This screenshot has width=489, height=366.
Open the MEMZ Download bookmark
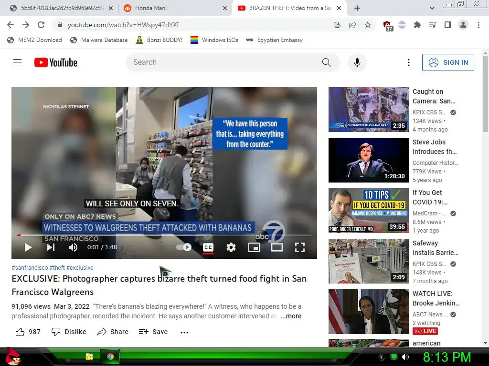click(34, 40)
